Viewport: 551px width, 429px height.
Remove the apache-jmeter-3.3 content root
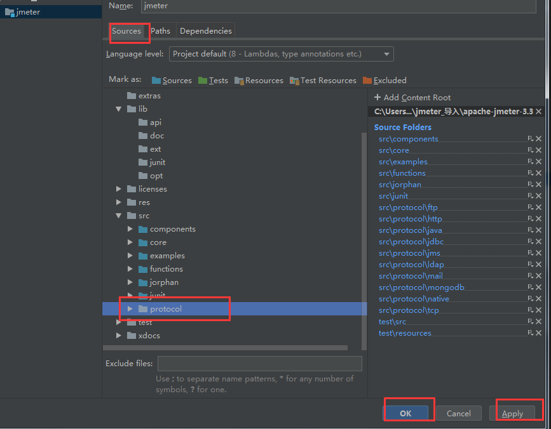538,112
